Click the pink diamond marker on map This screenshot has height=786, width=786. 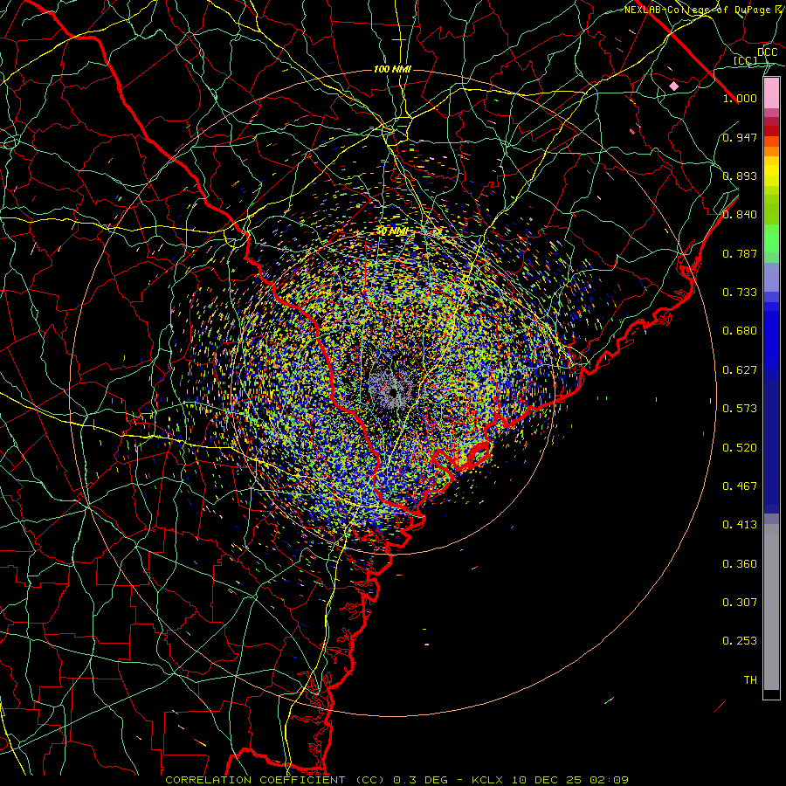coord(674,86)
